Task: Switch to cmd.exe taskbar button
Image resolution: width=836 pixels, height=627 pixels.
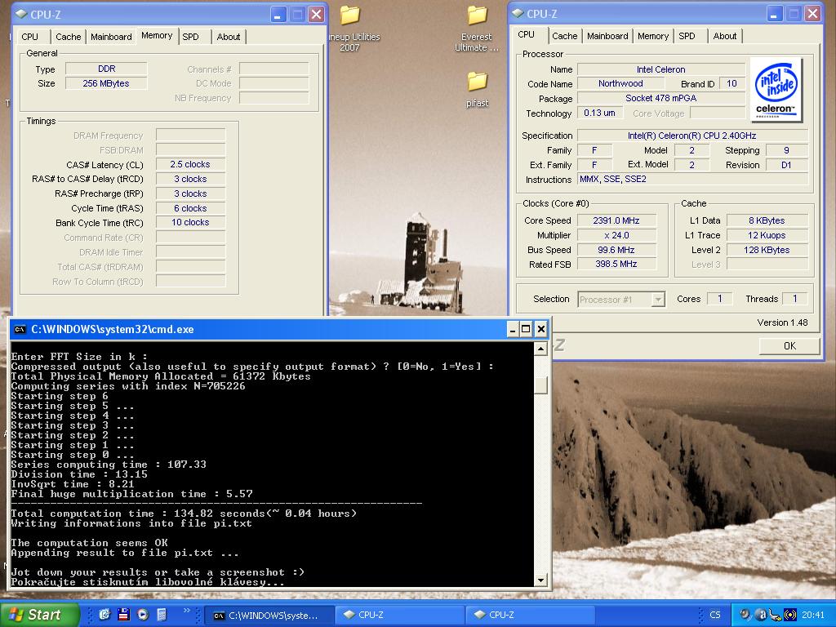Action: pos(269,616)
